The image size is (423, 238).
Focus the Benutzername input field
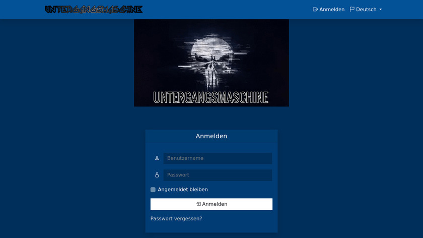click(x=218, y=158)
